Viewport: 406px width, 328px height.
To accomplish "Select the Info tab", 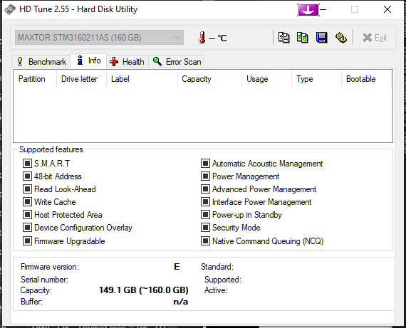I will [88, 60].
